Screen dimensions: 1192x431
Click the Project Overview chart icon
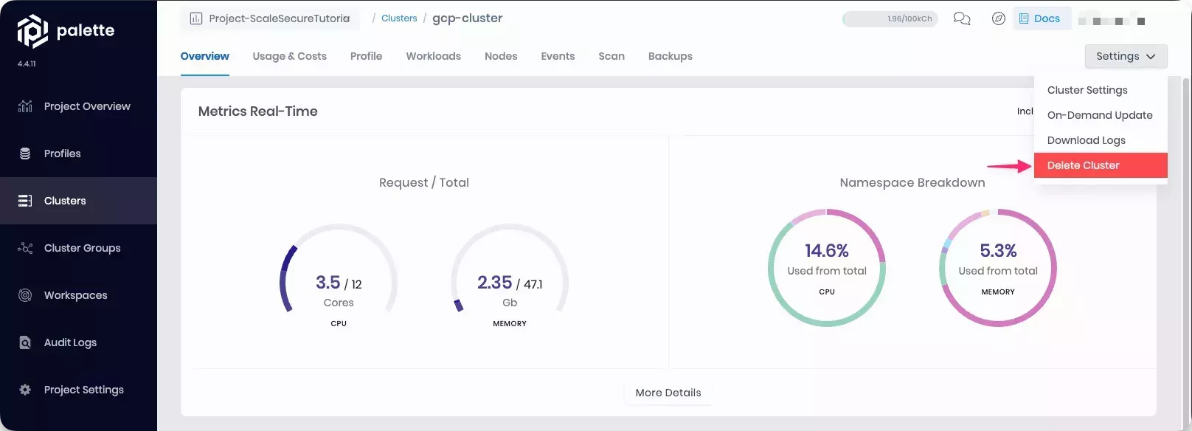[x=25, y=106]
